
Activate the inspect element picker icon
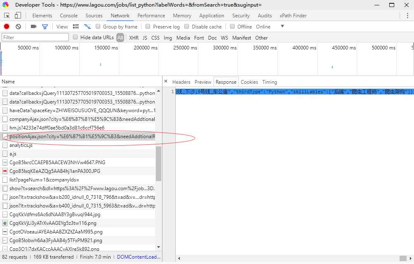tap(7, 16)
